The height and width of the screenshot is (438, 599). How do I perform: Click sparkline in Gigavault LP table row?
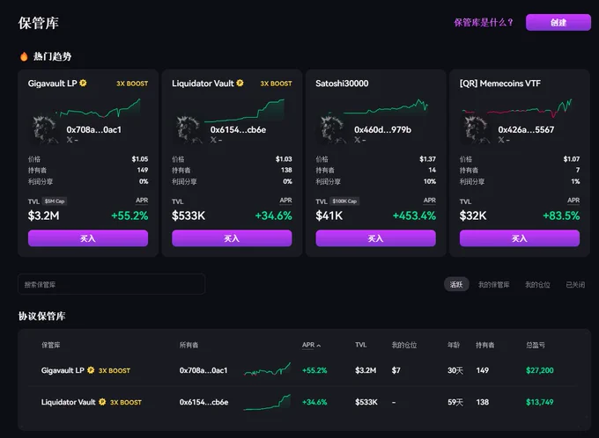(268, 369)
